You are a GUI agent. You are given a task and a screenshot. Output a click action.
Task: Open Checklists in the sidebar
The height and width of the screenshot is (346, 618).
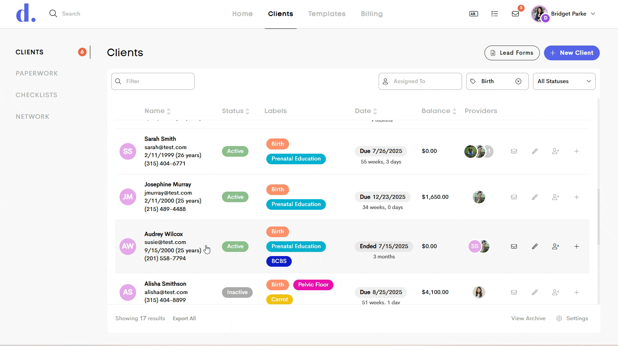[36, 95]
